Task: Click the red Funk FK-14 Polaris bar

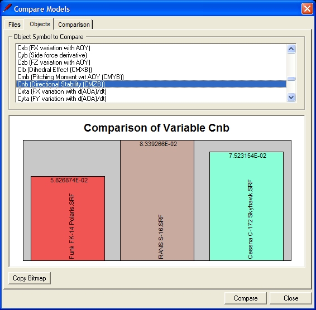Action: [x=68, y=219]
